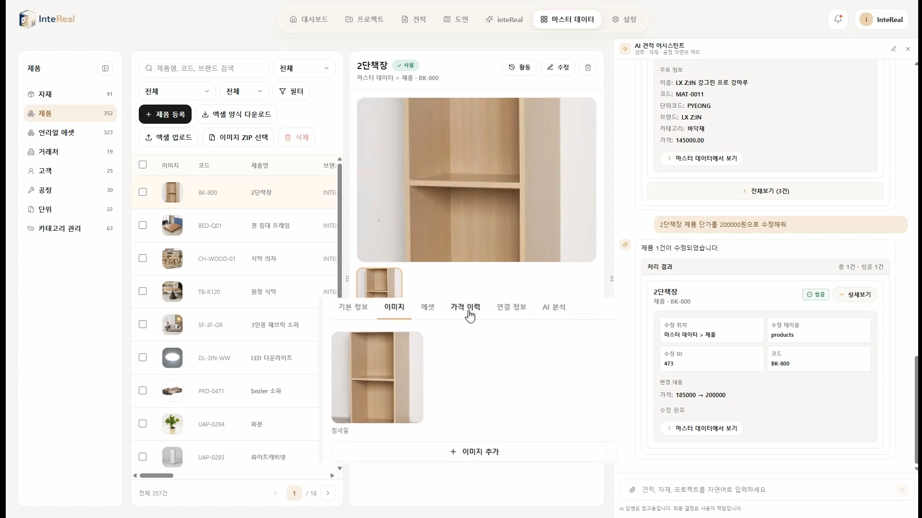Click the LED 다운라이트 row thumbnail icon
Viewport: 922px width, 518px height.
tap(172, 358)
